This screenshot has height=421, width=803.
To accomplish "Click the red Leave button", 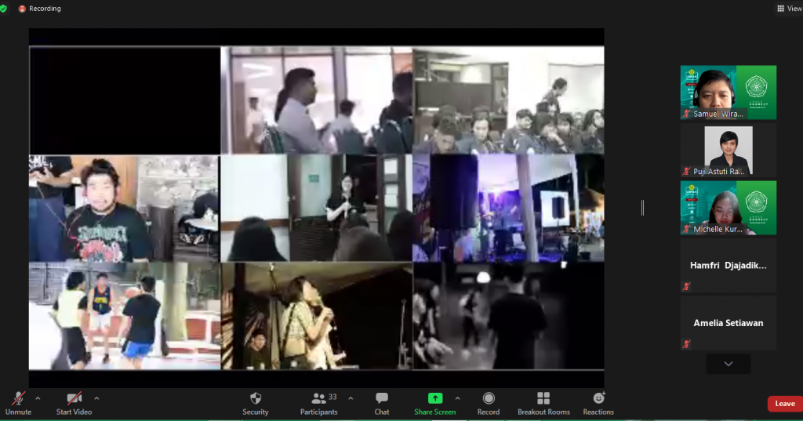I will coord(784,404).
